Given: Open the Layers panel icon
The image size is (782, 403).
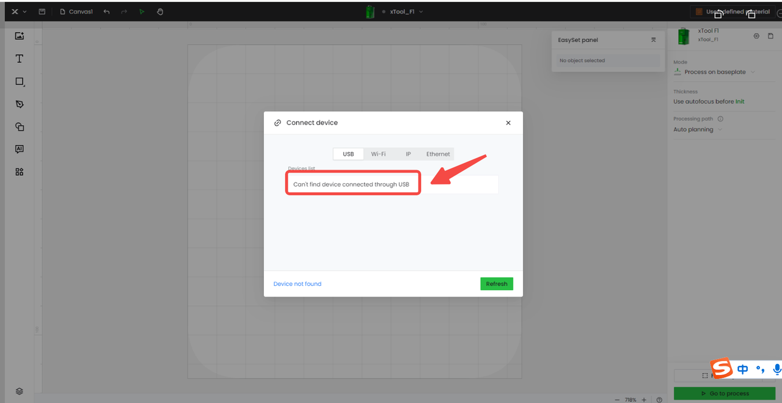Looking at the screenshot, I should point(20,391).
